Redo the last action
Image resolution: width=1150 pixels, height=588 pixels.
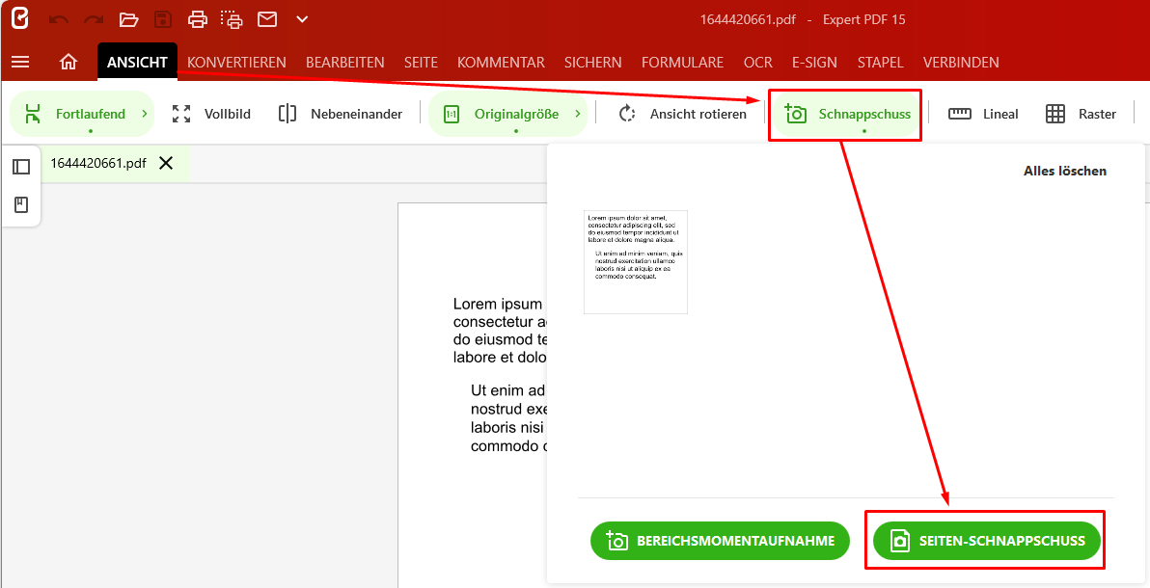pyautogui.click(x=94, y=20)
